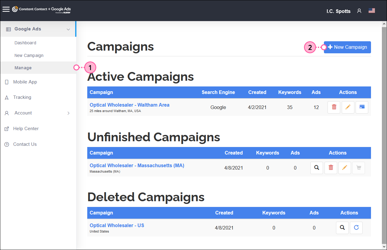Click the New Campaign button
387x250 pixels.
347,47
